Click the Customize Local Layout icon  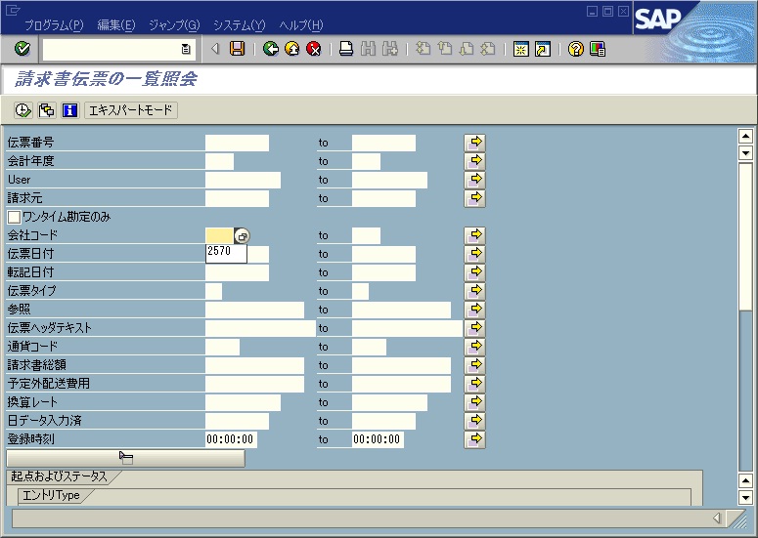[597, 49]
